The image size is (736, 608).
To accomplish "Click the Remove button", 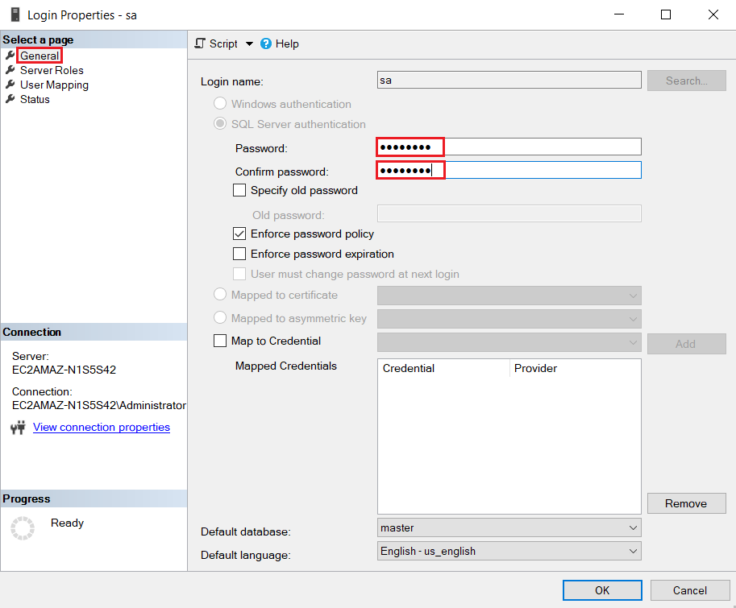I will coord(686,503).
